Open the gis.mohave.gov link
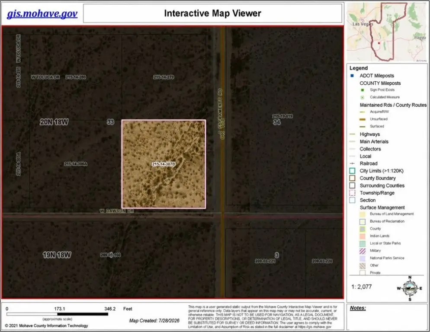This screenshot has width=430, height=332. click(42, 14)
